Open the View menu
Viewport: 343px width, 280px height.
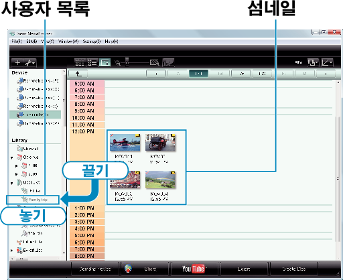(48, 42)
